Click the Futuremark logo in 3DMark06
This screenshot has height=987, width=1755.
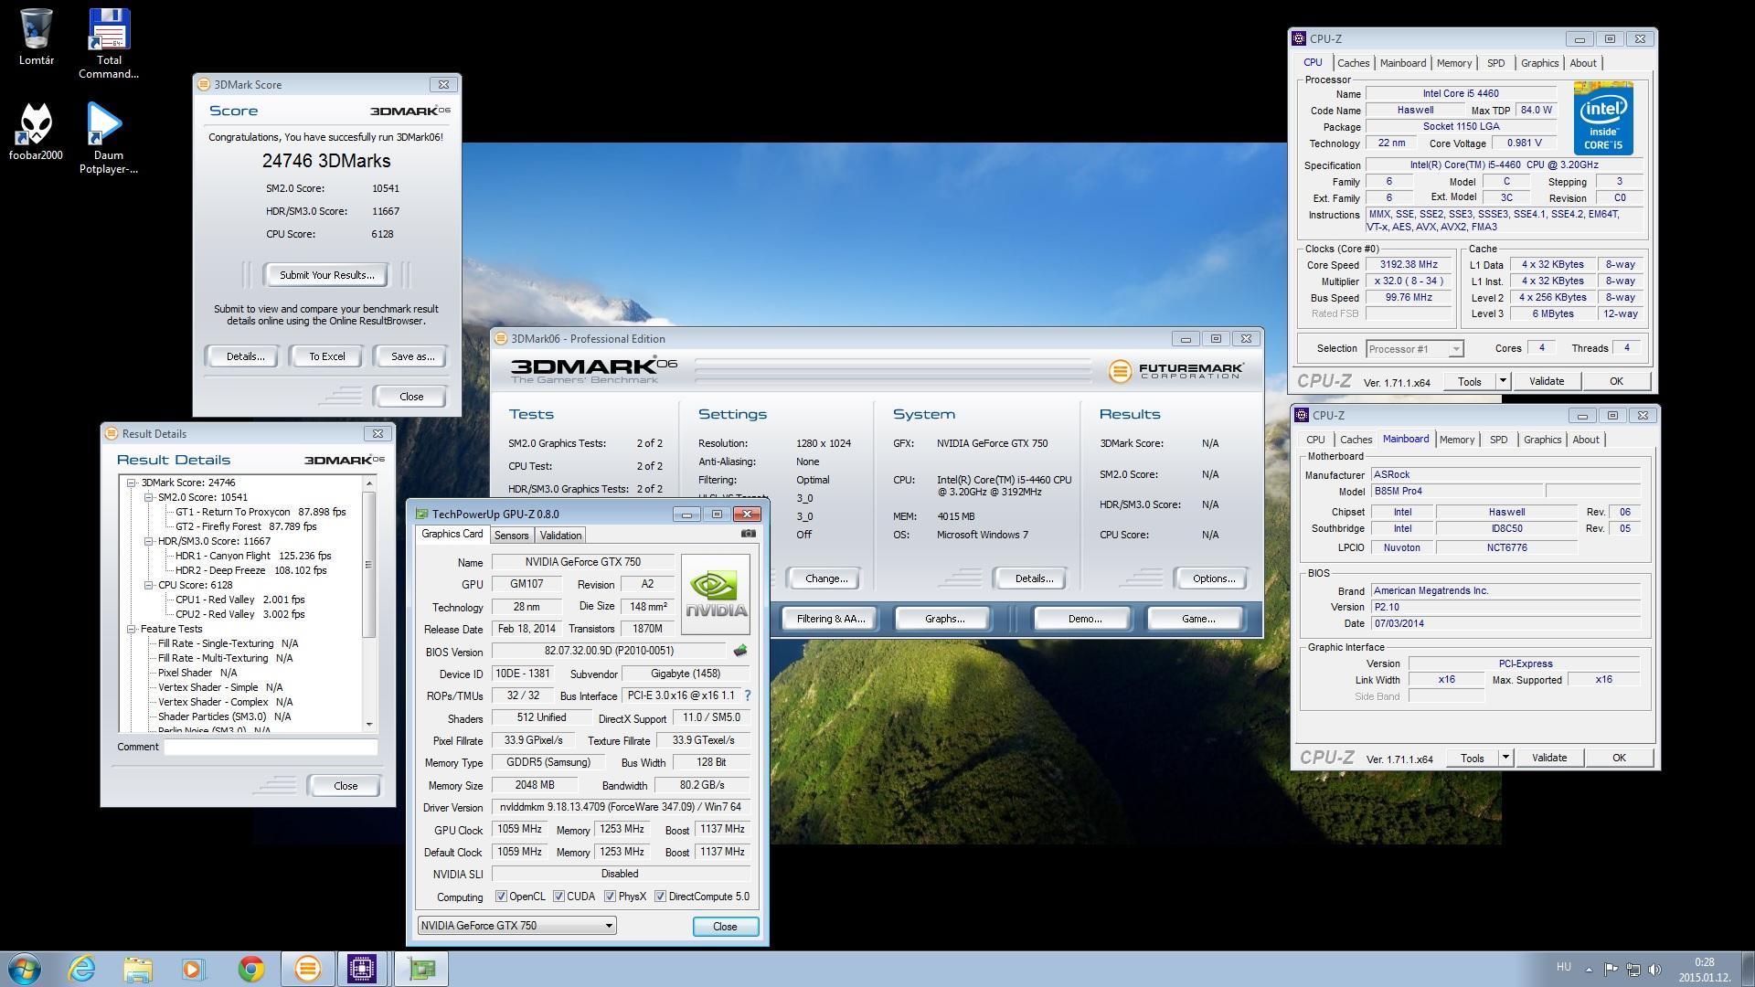[x=1175, y=371]
